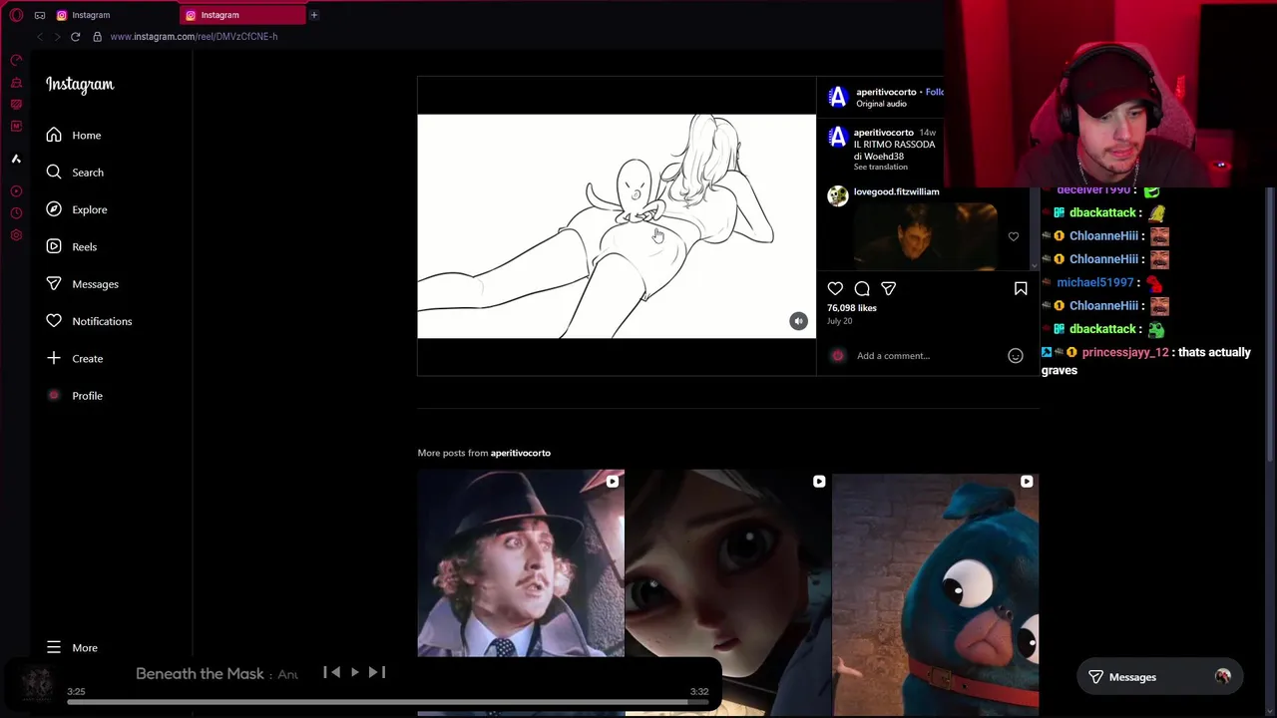1277x718 pixels.
Task: Open the emoji picker smiley icon
Action: pos(1016,356)
